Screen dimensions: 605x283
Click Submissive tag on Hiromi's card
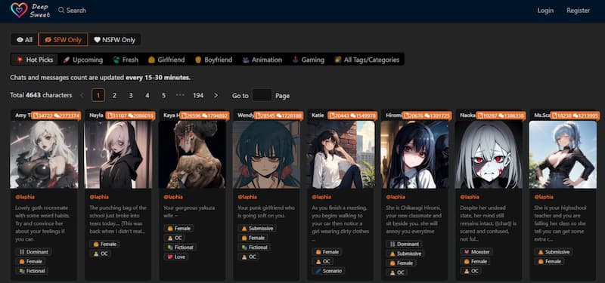405,254
